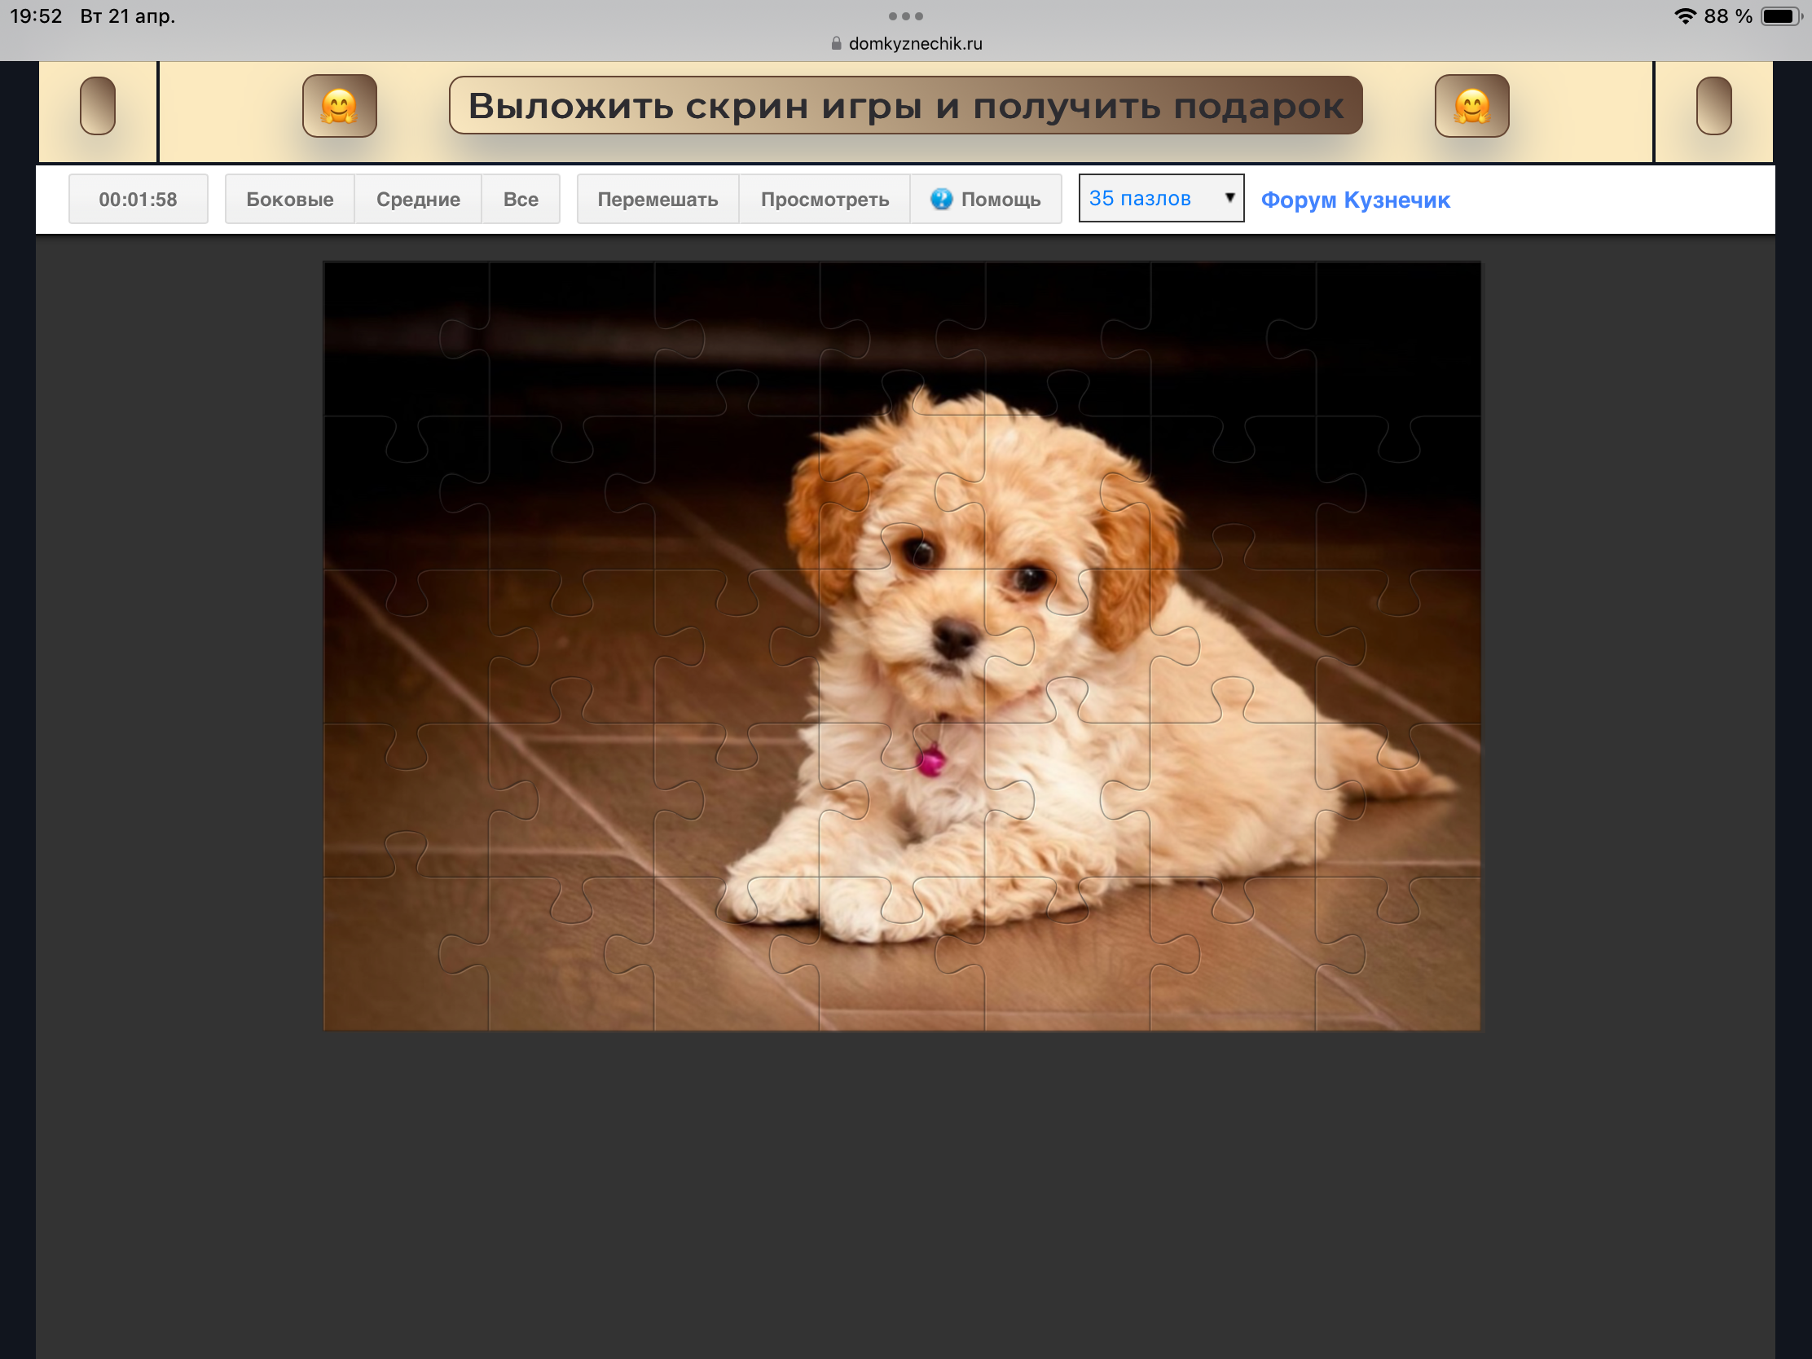Tap the Wi-Fi status icon
The image size is (1812, 1359).
tap(1684, 16)
